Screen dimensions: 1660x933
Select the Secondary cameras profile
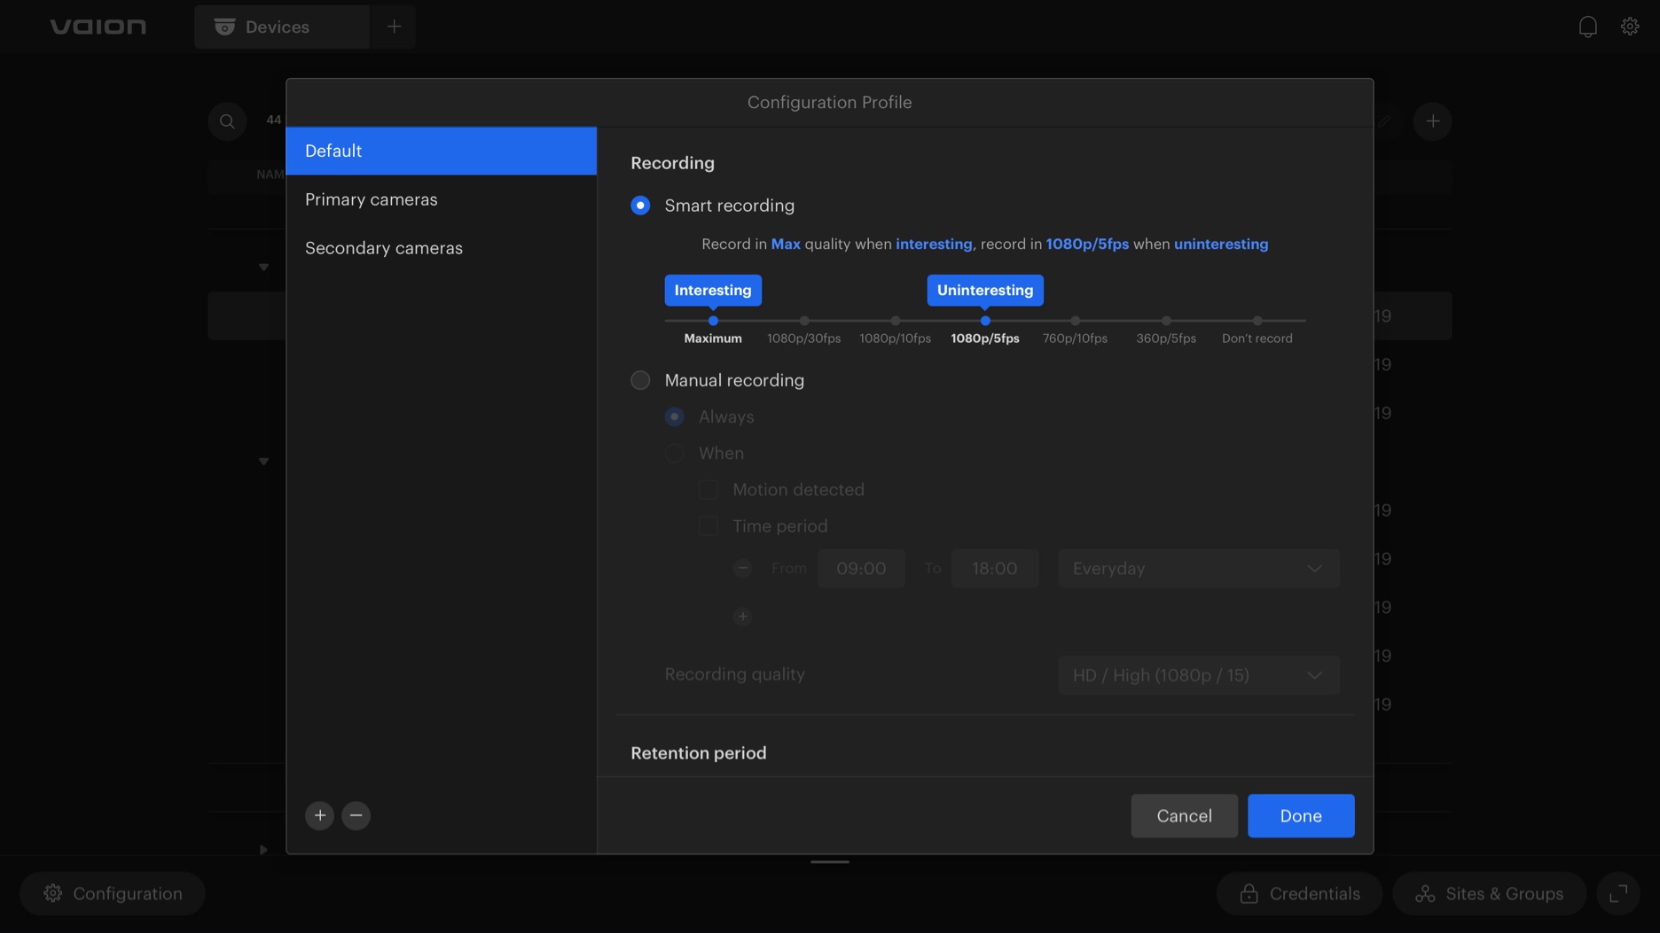442,248
